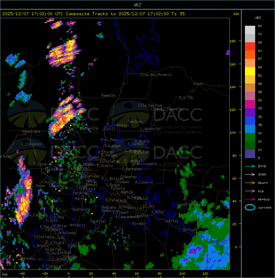The image size is (275, 278).
Task: Click the '180' tick on right axis
Action: pos(233,41)
